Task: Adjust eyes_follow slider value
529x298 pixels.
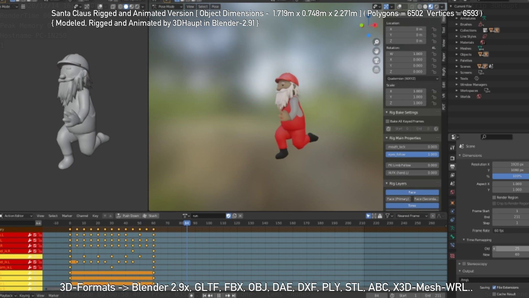Action: pyautogui.click(x=412, y=154)
